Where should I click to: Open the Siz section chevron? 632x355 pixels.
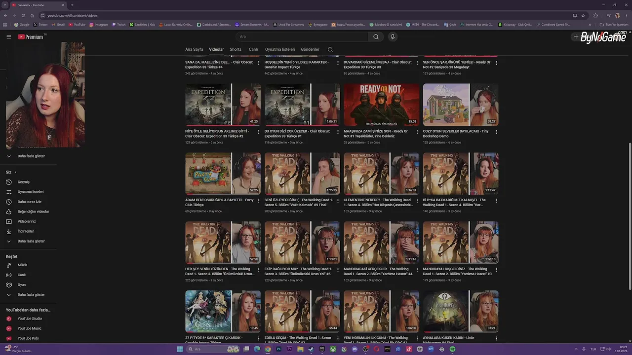(x=15, y=172)
